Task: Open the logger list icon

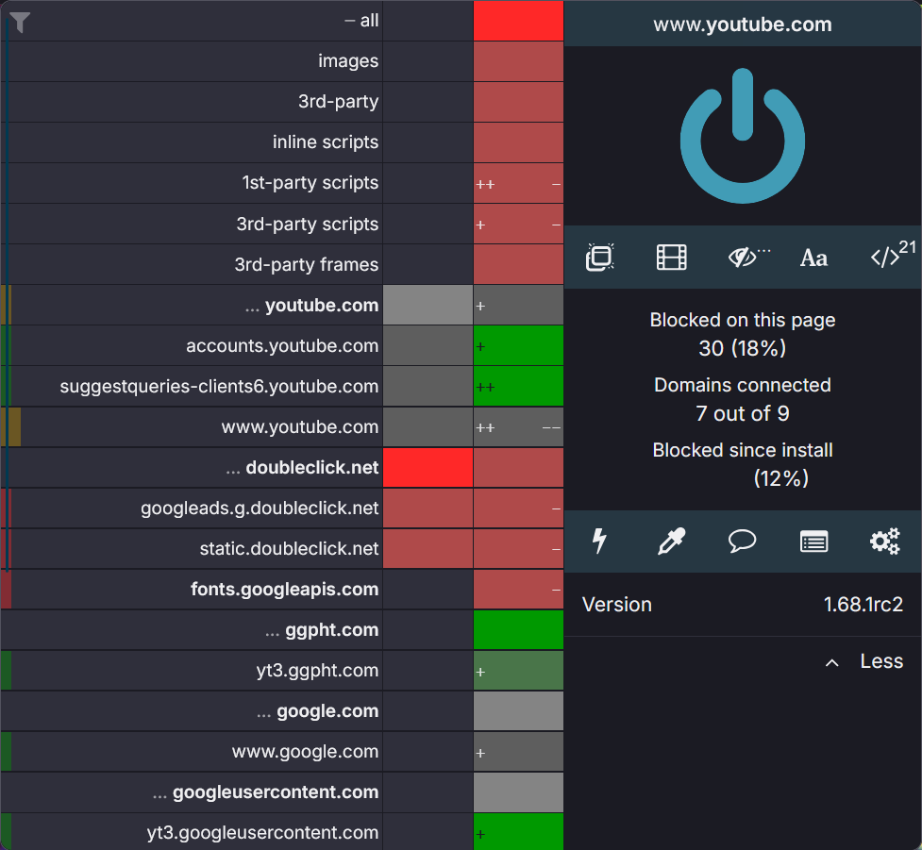Action: coord(813,542)
